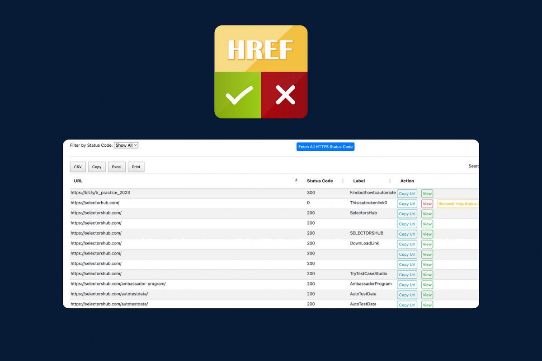View the uppercase SELECTORSHUB row link
Viewport: 542px width, 361px height.
point(427,234)
